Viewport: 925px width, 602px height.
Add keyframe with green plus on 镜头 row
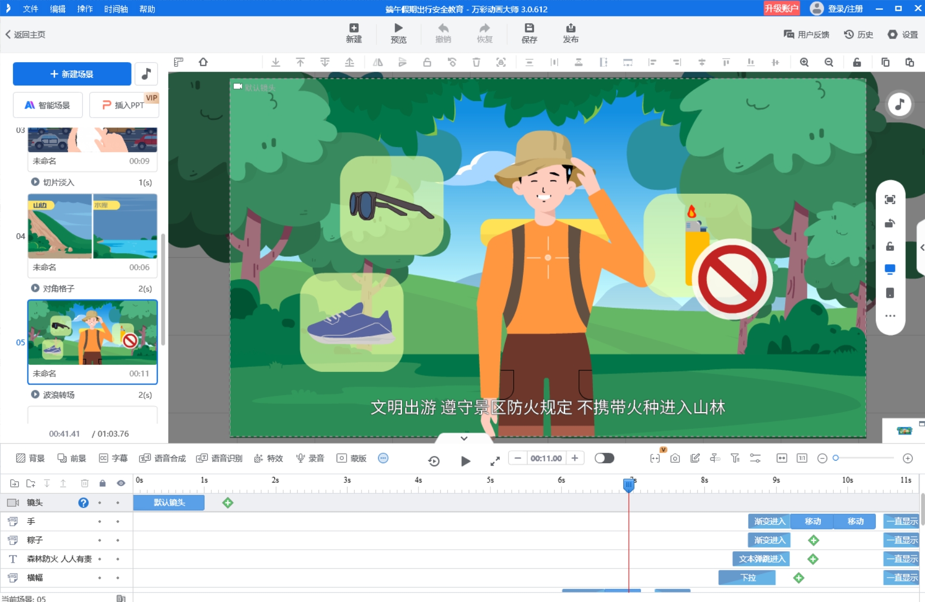click(x=228, y=503)
